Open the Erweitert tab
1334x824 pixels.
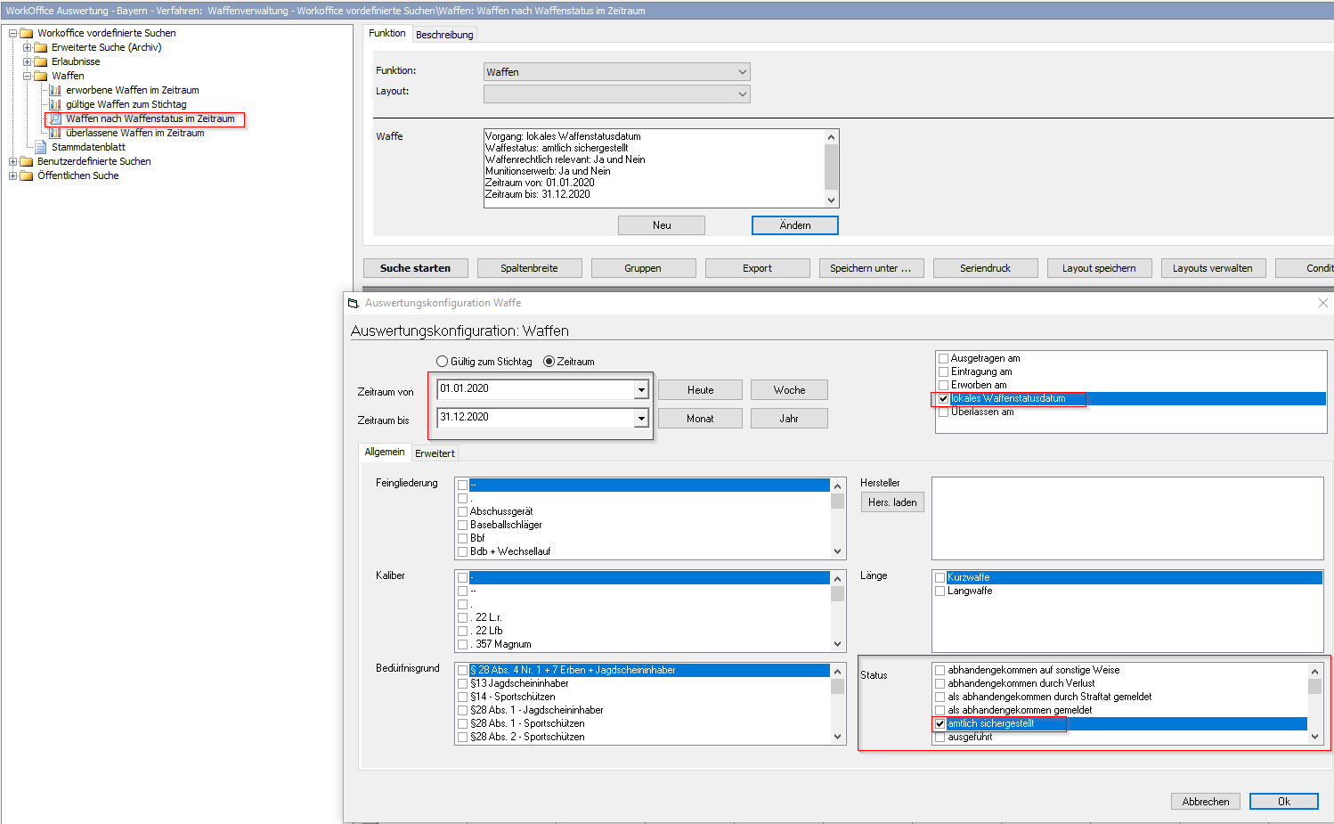tap(435, 453)
